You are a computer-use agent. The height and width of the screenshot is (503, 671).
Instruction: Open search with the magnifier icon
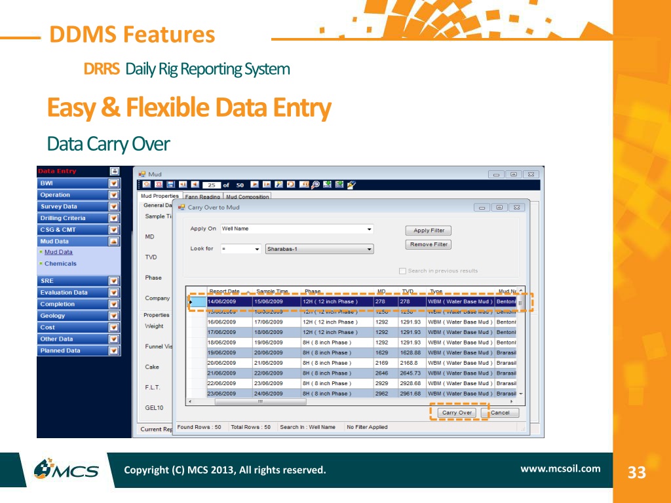click(x=315, y=185)
